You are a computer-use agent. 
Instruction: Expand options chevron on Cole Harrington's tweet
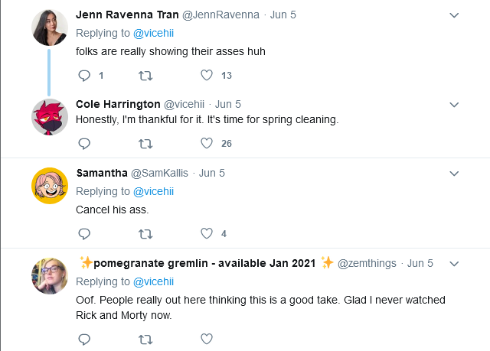coord(454,105)
